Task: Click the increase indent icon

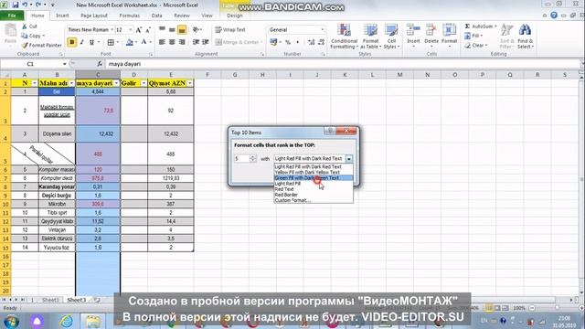Action: click(x=205, y=42)
